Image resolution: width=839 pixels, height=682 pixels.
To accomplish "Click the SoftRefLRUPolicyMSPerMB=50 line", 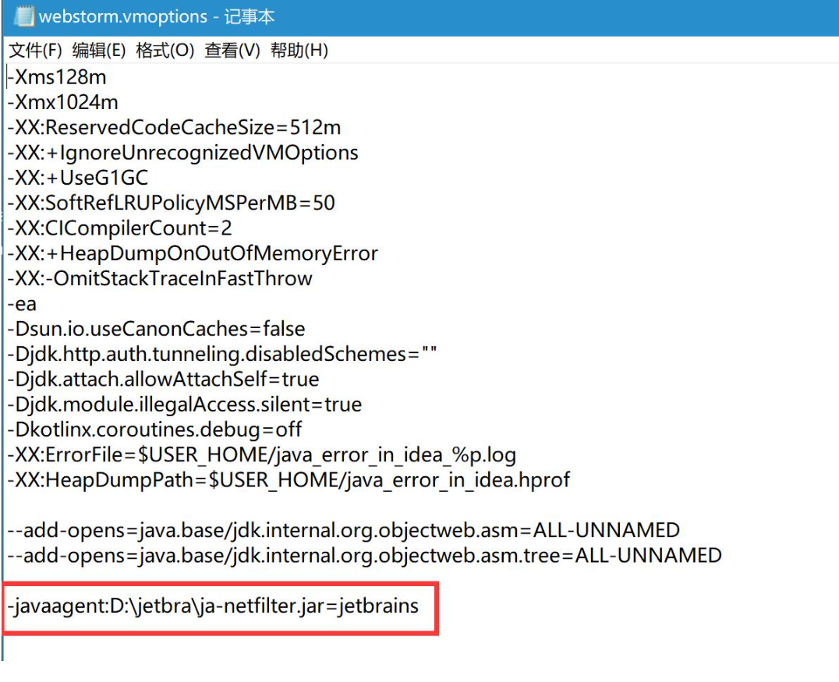I will pos(172,203).
